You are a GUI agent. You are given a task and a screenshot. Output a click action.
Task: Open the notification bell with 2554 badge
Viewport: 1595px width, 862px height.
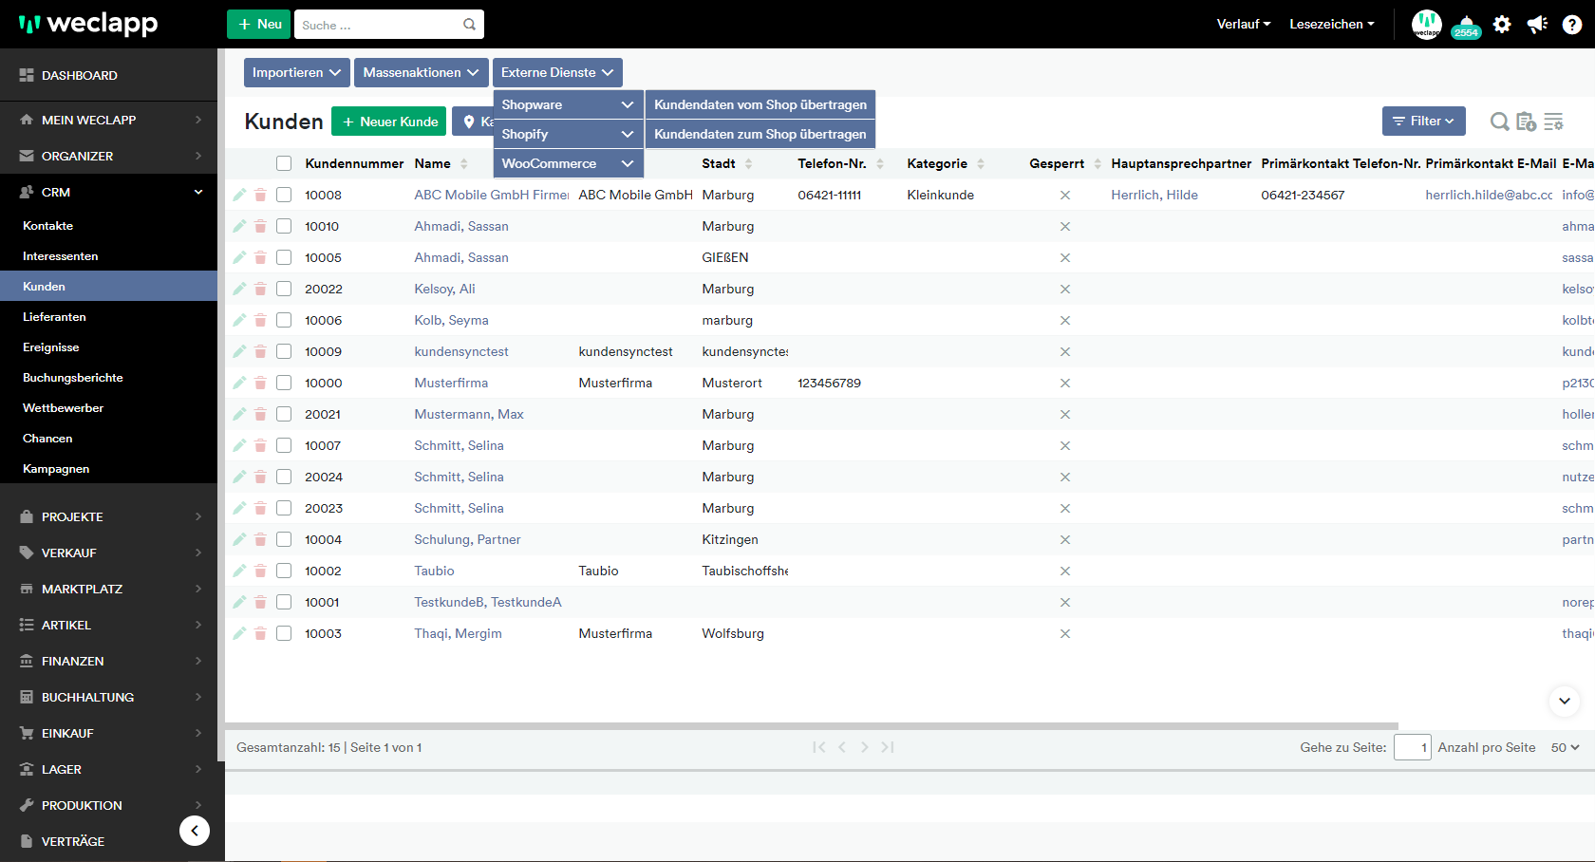pyautogui.click(x=1467, y=27)
